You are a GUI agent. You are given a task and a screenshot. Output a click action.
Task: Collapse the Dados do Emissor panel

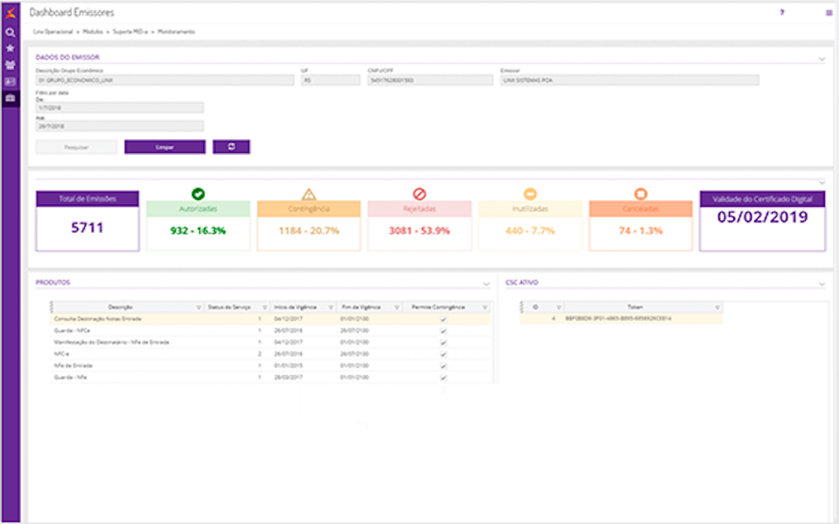(x=822, y=59)
